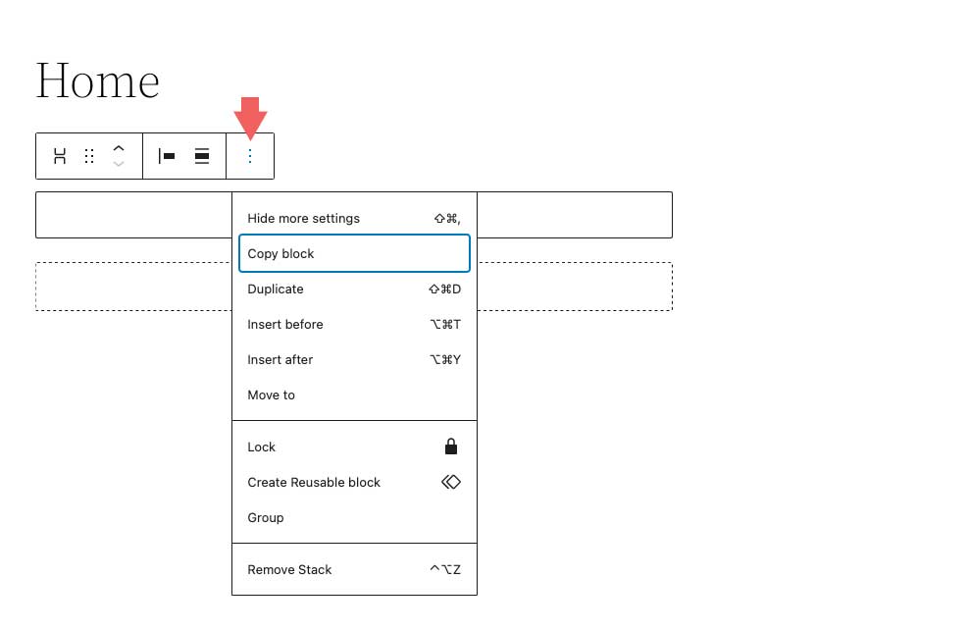
Task: Expand the move-down chevron
Action: 118,163
